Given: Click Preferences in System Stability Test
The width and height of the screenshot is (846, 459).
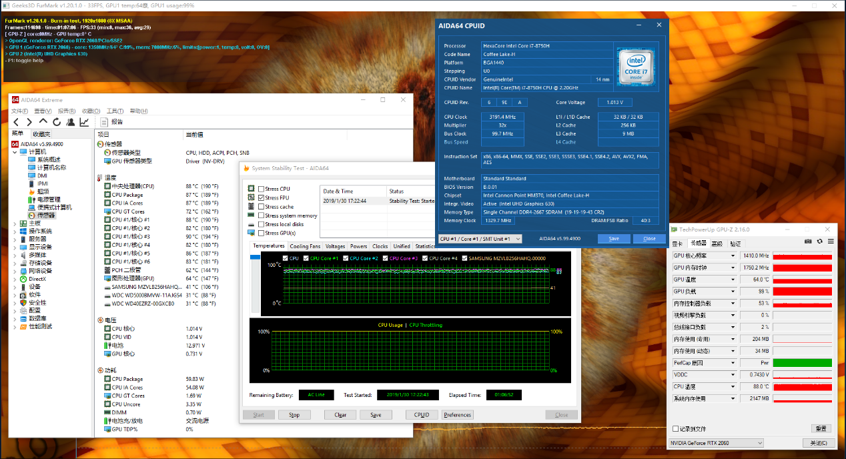Looking at the screenshot, I should click(x=458, y=415).
